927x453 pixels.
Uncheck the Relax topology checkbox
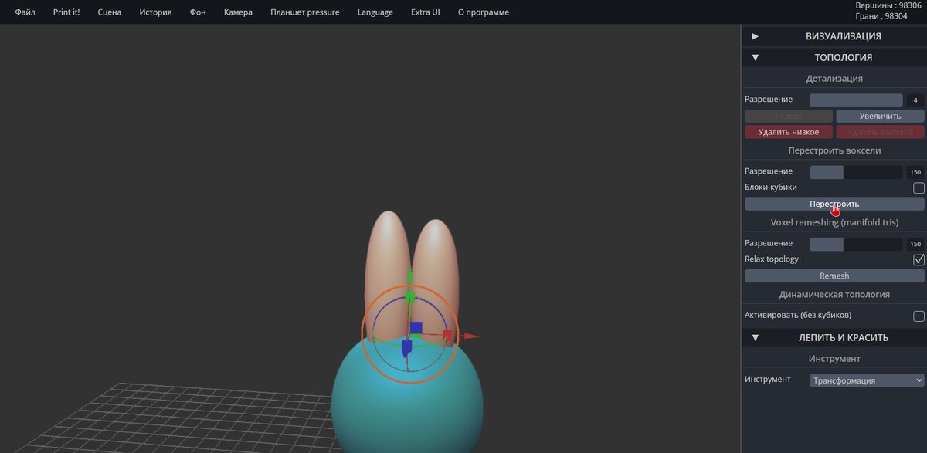(919, 260)
